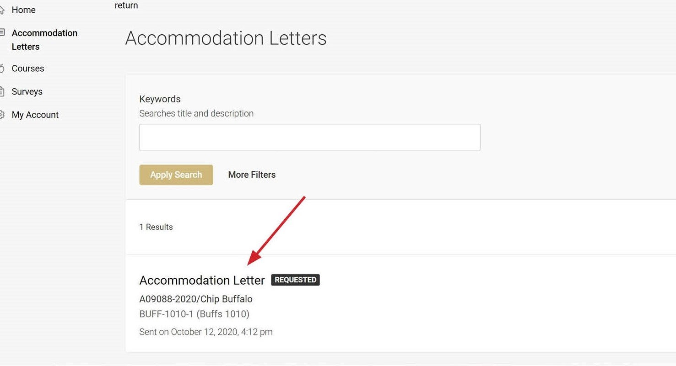Image resolution: width=676 pixels, height=366 pixels.
Task: Click the 1 Results count label
Action: [x=156, y=227]
